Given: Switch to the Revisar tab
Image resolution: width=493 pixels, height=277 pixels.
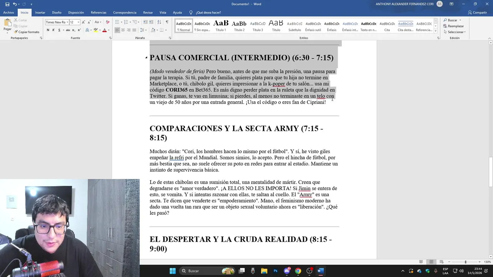Looking at the screenshot, I should click(148, 12).
